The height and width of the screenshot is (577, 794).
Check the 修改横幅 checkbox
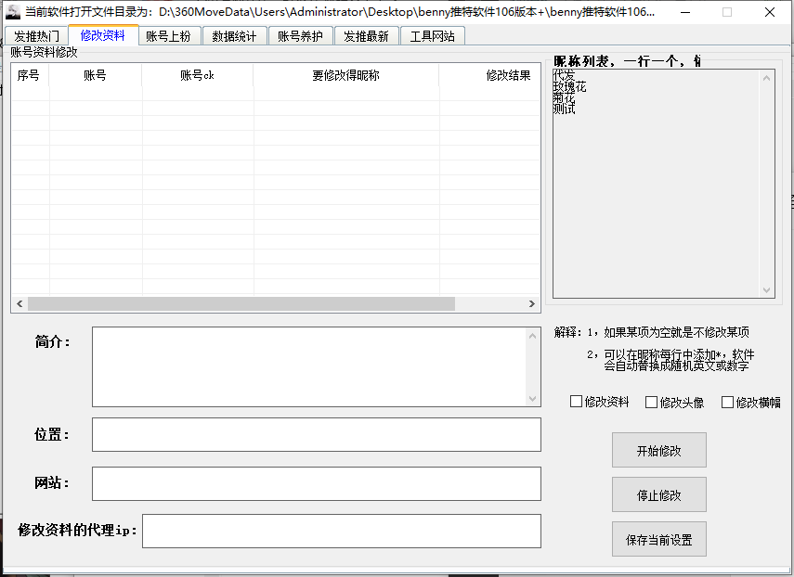pos(727,402)
